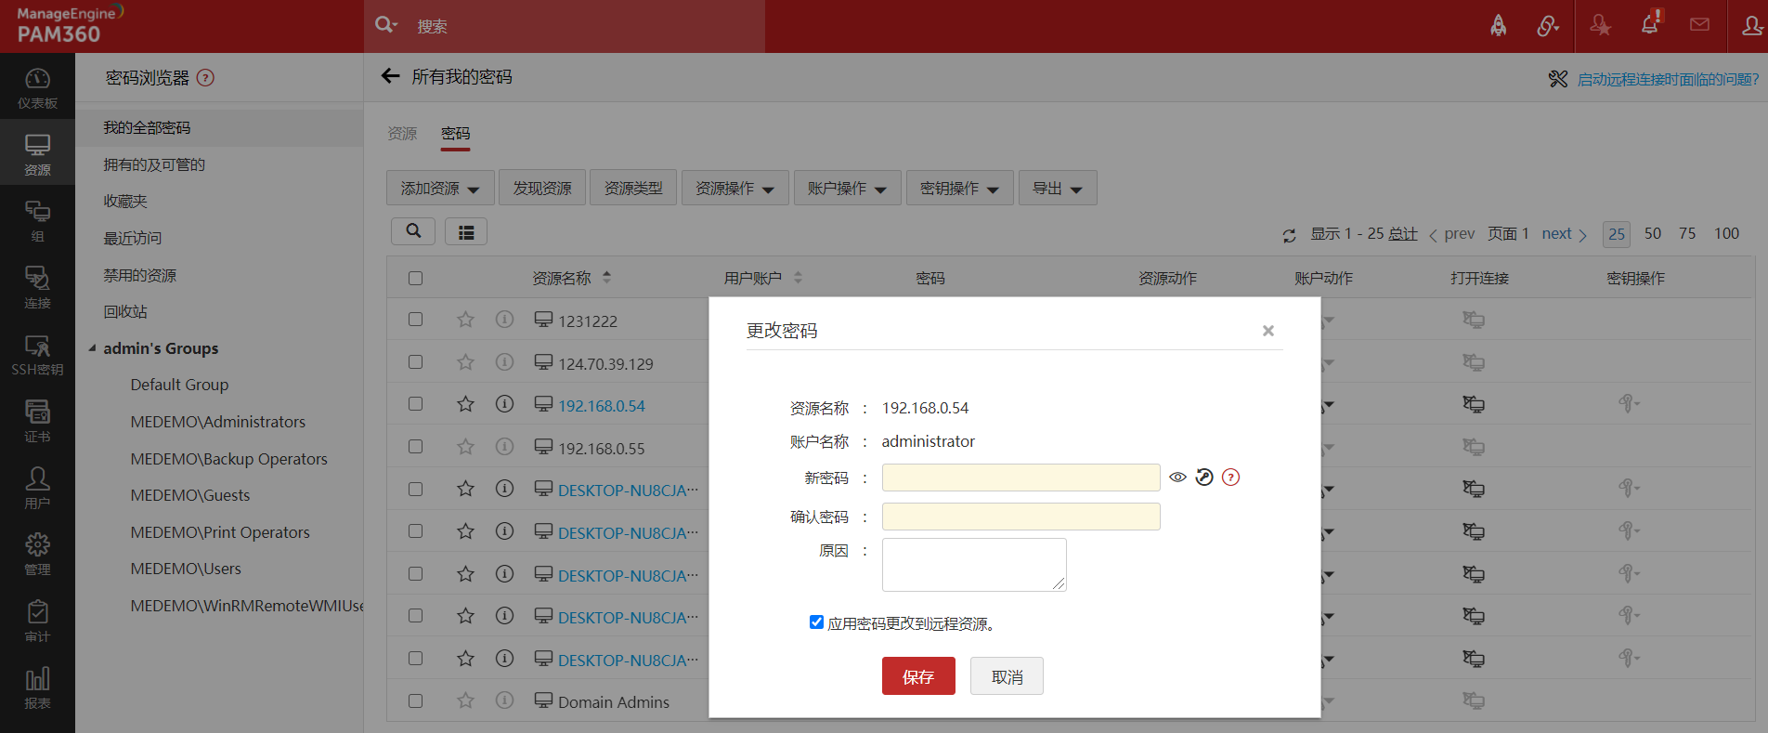This screenshot has width=1768, height=733.
Task: Open 最近访问 in the sidebar
Action: 133,238
